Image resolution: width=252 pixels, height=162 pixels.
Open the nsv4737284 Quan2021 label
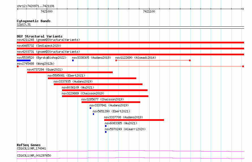coord(45,70)
